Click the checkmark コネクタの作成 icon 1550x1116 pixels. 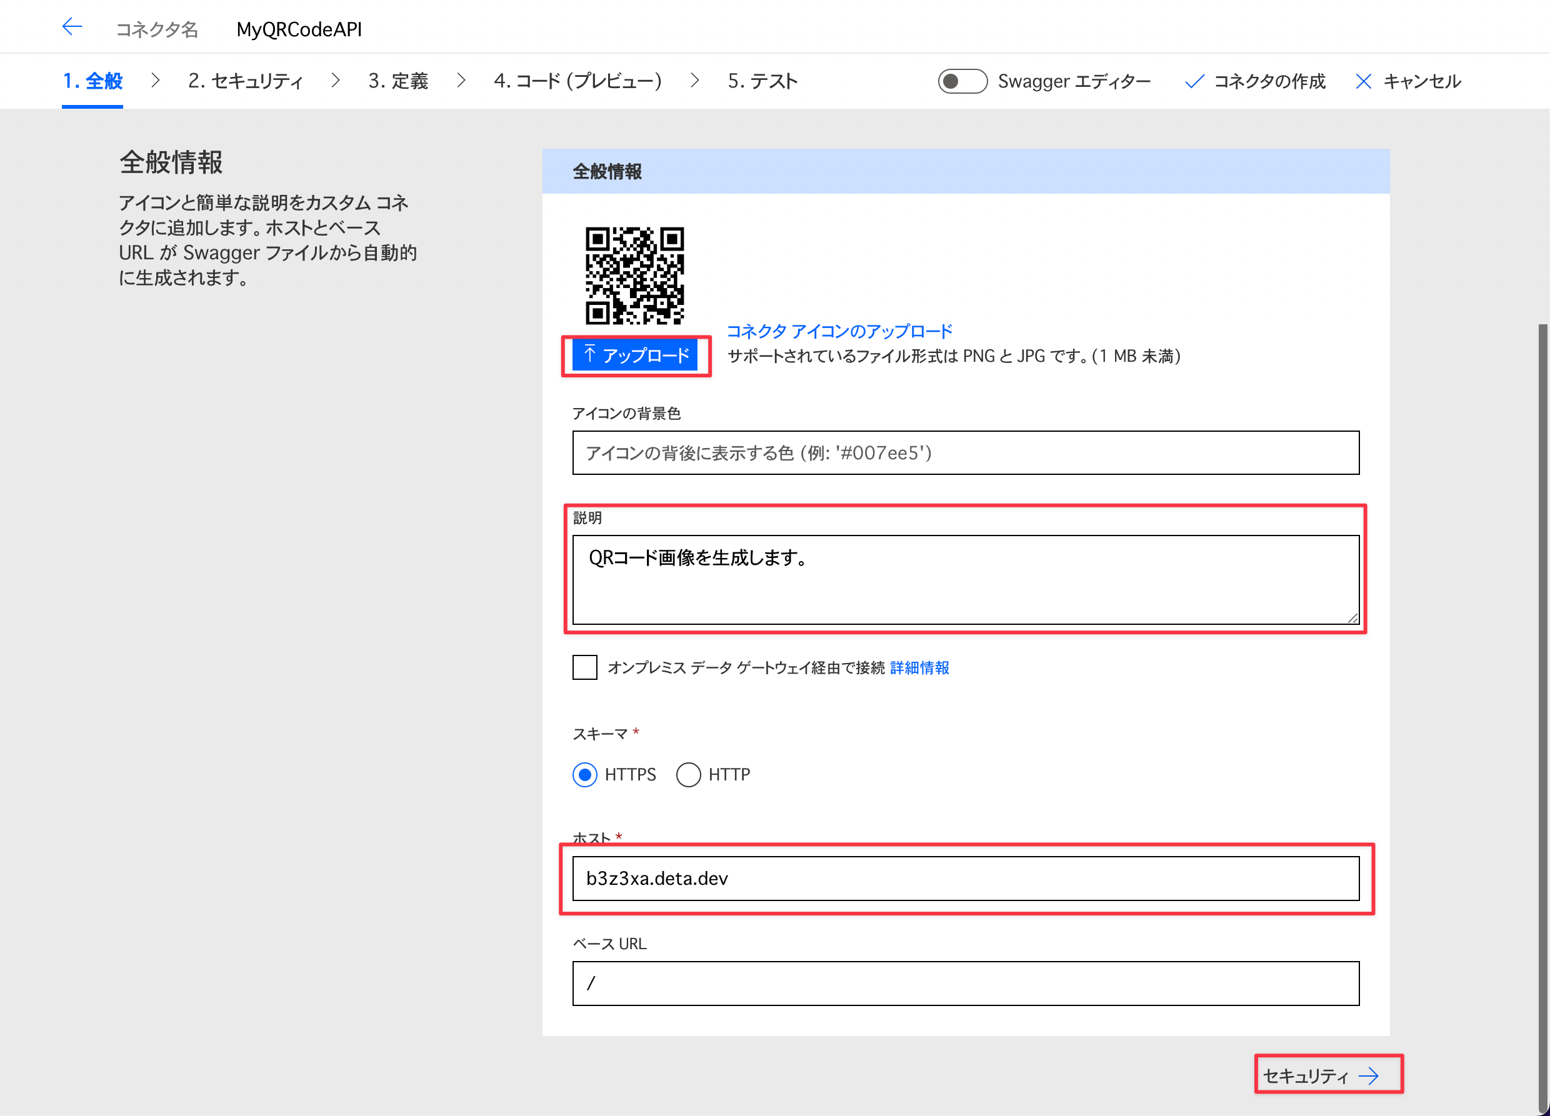click(x=1194, y=81)
